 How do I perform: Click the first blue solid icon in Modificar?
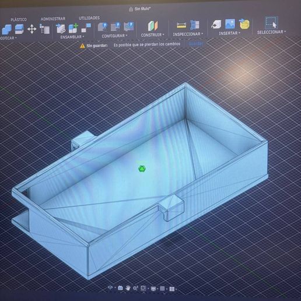(7, 29)
